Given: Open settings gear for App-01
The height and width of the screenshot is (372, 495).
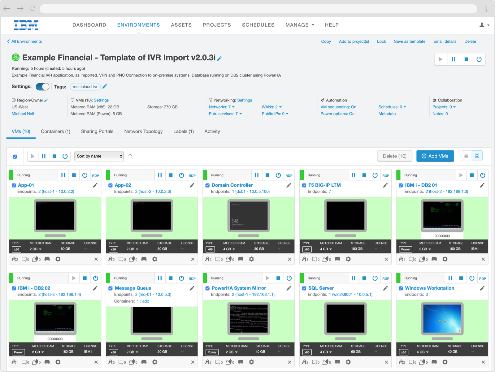Looking at the screenshot, I should click(58, 259).
